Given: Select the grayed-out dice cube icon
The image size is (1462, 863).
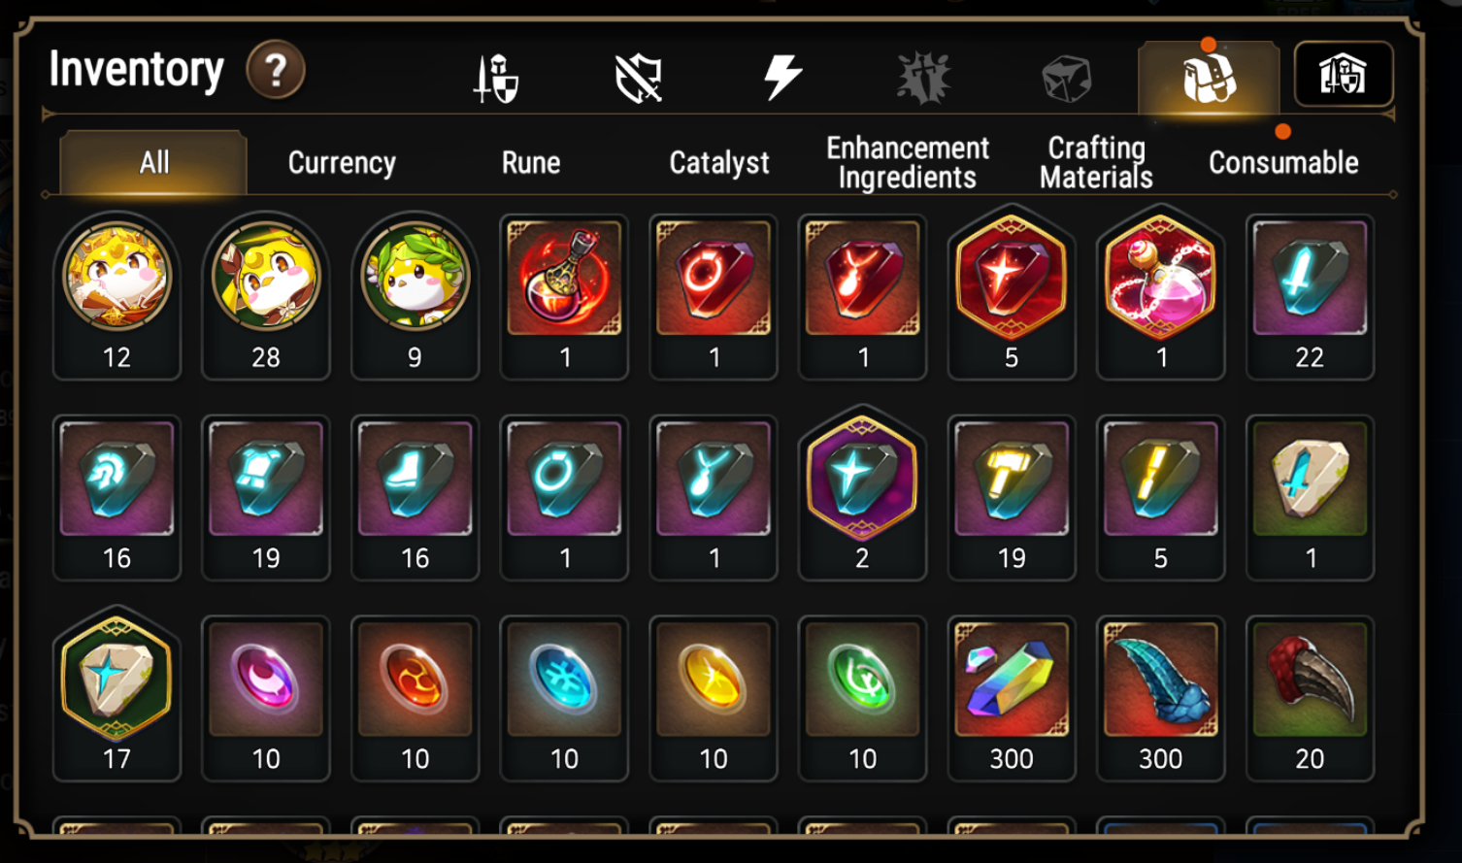Looking at the screenshot, I should (1066, 79).
